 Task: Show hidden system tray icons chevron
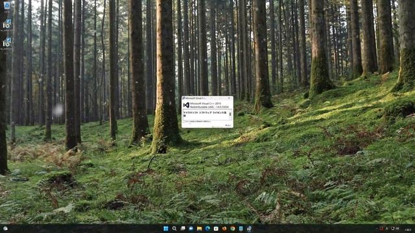377,228
